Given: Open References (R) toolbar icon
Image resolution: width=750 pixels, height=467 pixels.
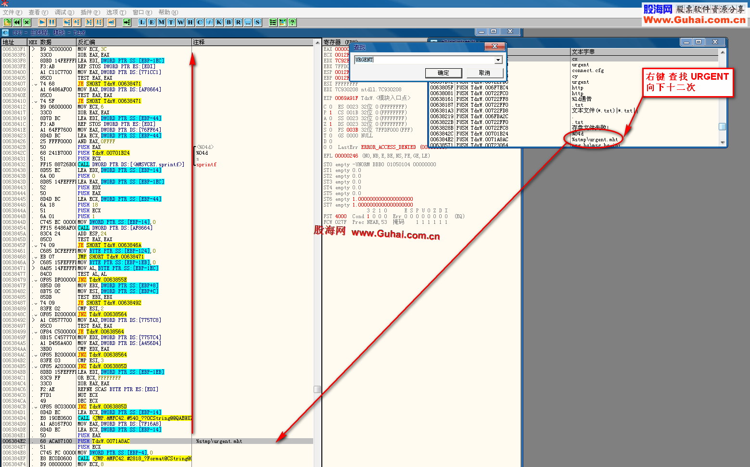Looking at the screenshot, I should click(239, 22).
